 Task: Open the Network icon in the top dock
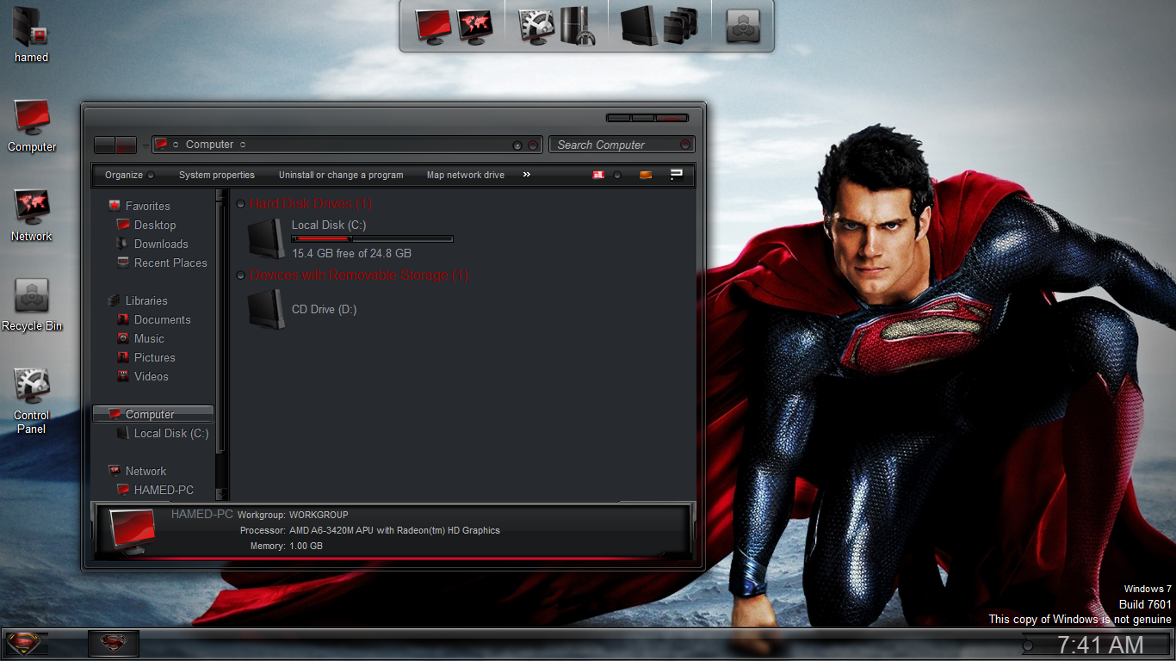click(474, 26)
